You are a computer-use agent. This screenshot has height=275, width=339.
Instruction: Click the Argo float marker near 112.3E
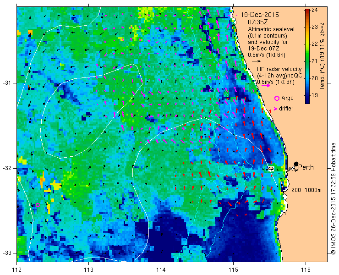point(38,205)
